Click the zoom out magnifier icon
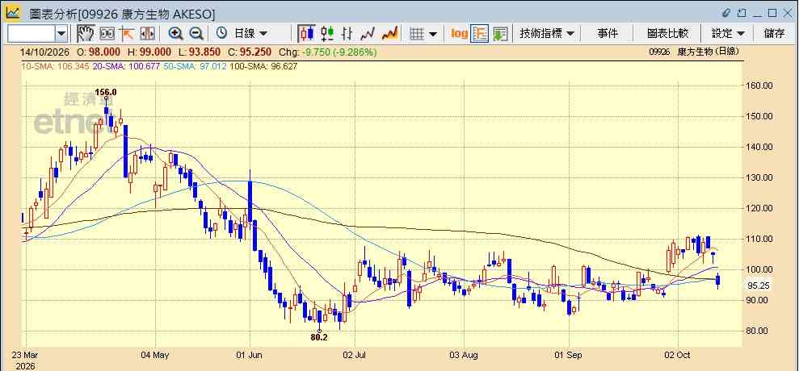799x371 pixels. (196, 34)
